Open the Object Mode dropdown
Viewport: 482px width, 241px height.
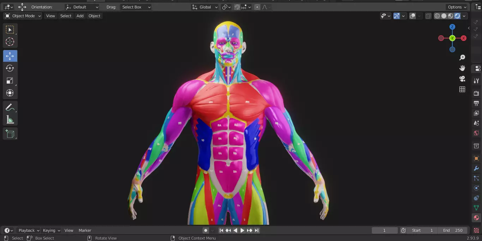23,16
